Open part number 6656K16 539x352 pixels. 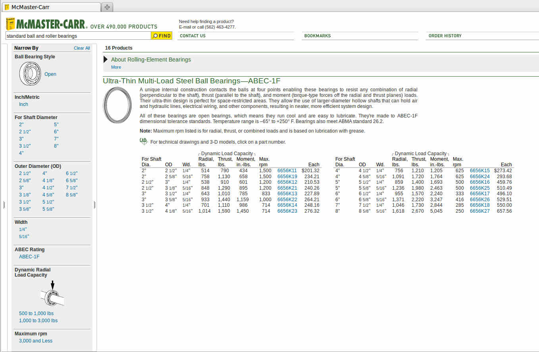[479, 182]
